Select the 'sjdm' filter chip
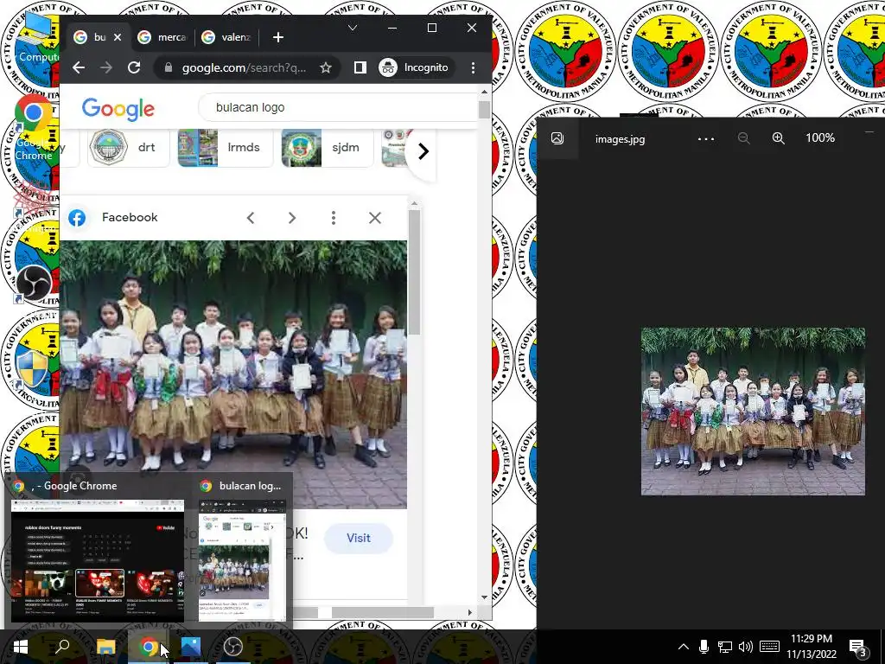This screenshot has height=664, width=885. click(x=328, y=147)
